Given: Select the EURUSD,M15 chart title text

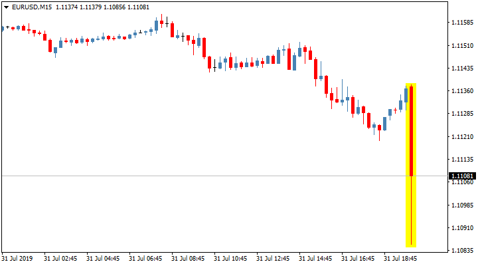Looking at the screenshot, I should pyautogui.click(x=32, y=7).
